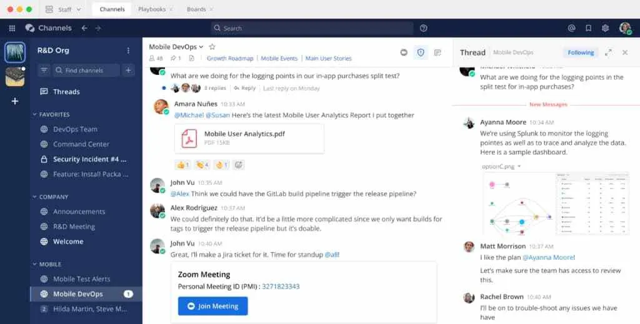Click the help question mark icon
640x324 pixels.
[424, 28]
